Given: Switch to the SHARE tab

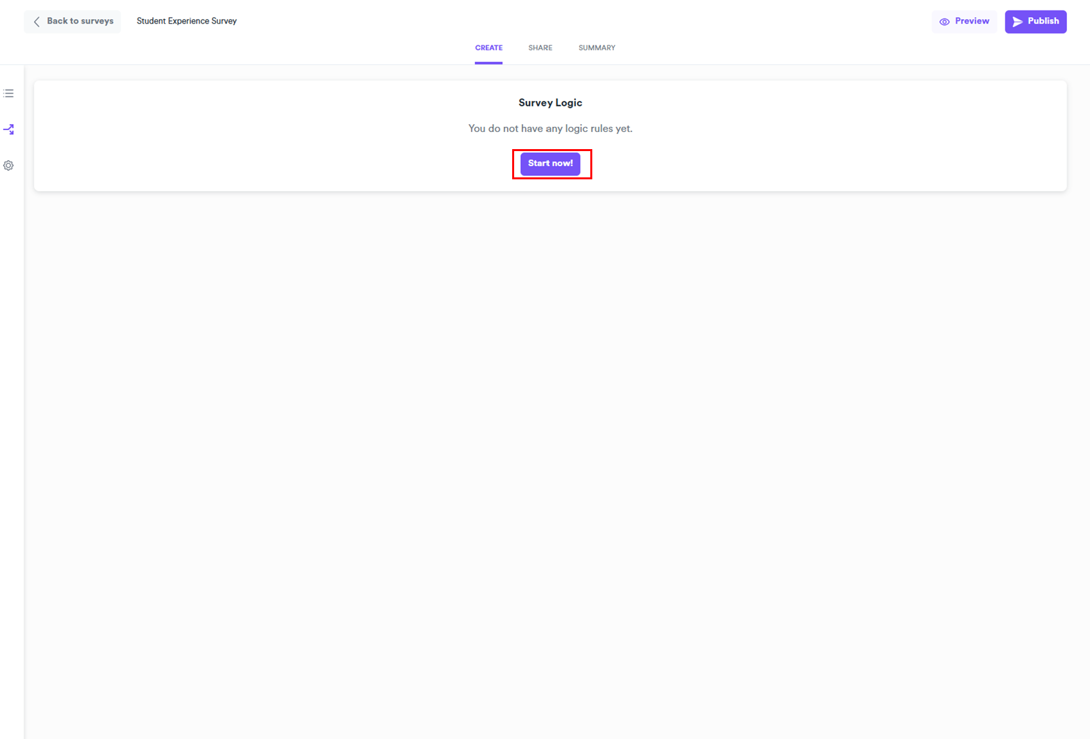Looking at the screenshot, I should click(540, 48).
